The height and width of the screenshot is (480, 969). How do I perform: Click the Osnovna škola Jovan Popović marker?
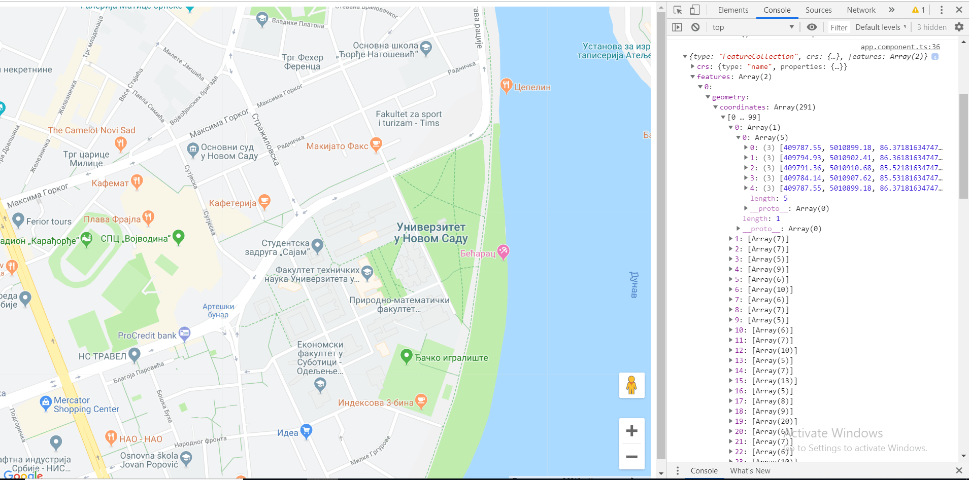coord(186,459)
